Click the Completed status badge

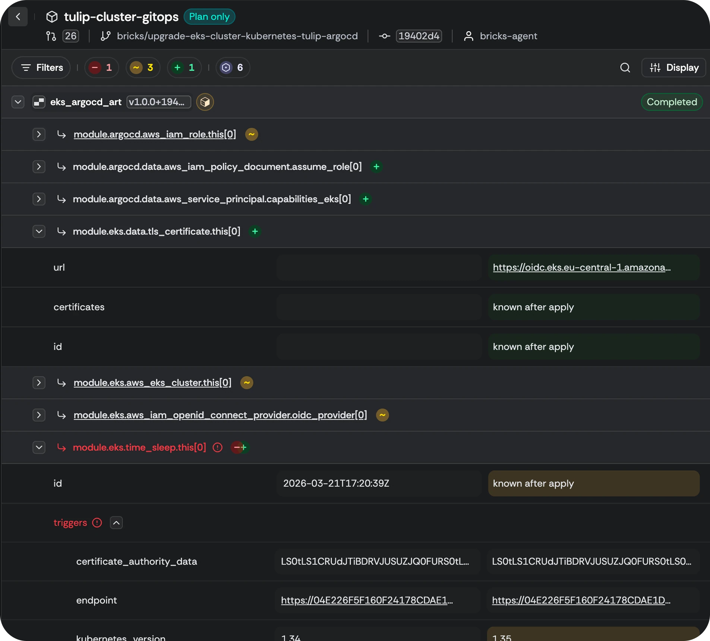[672, 102]
